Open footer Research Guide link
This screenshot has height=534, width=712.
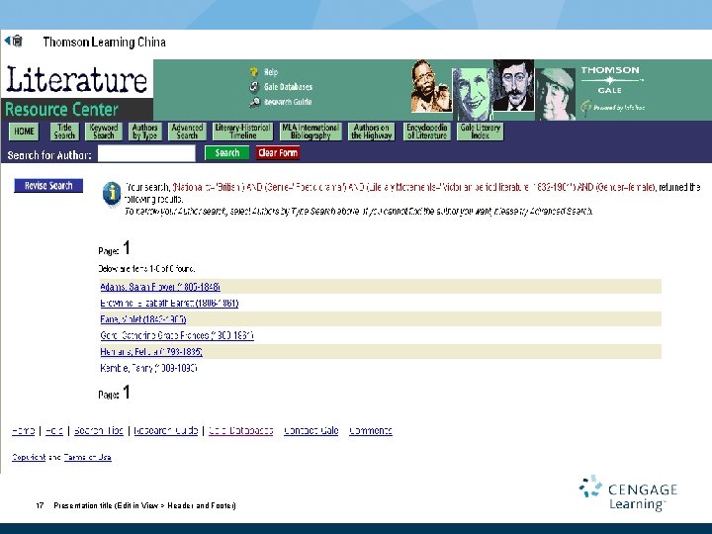point(166,430)
